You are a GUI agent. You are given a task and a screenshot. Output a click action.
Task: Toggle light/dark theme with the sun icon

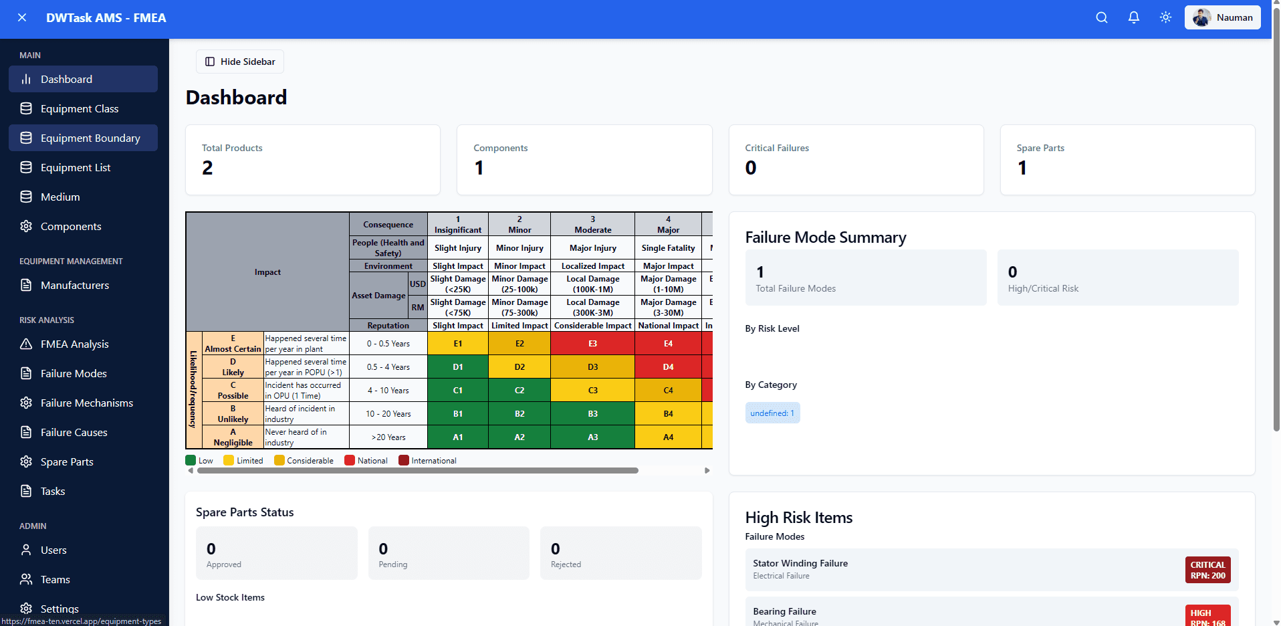[x=1165, y=17]
